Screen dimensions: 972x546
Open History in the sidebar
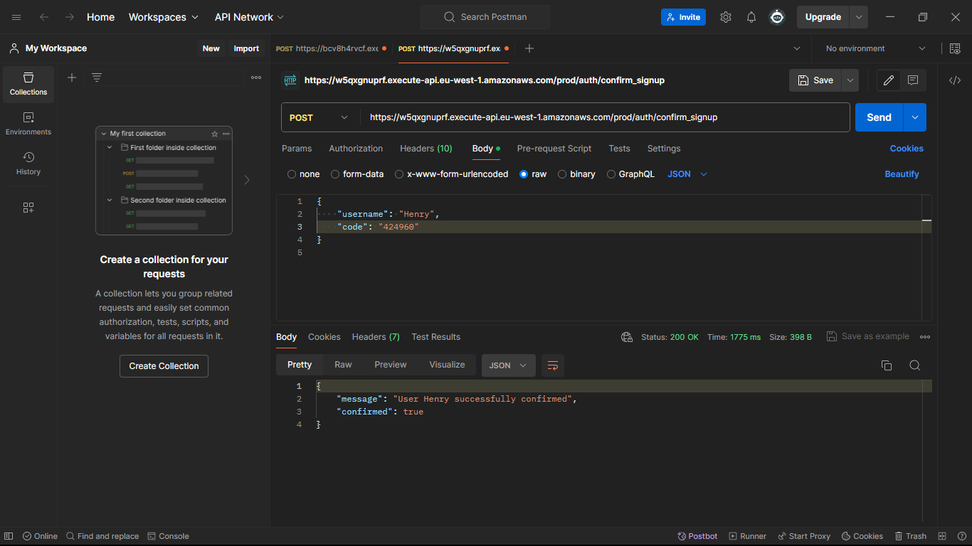point(28,164)
